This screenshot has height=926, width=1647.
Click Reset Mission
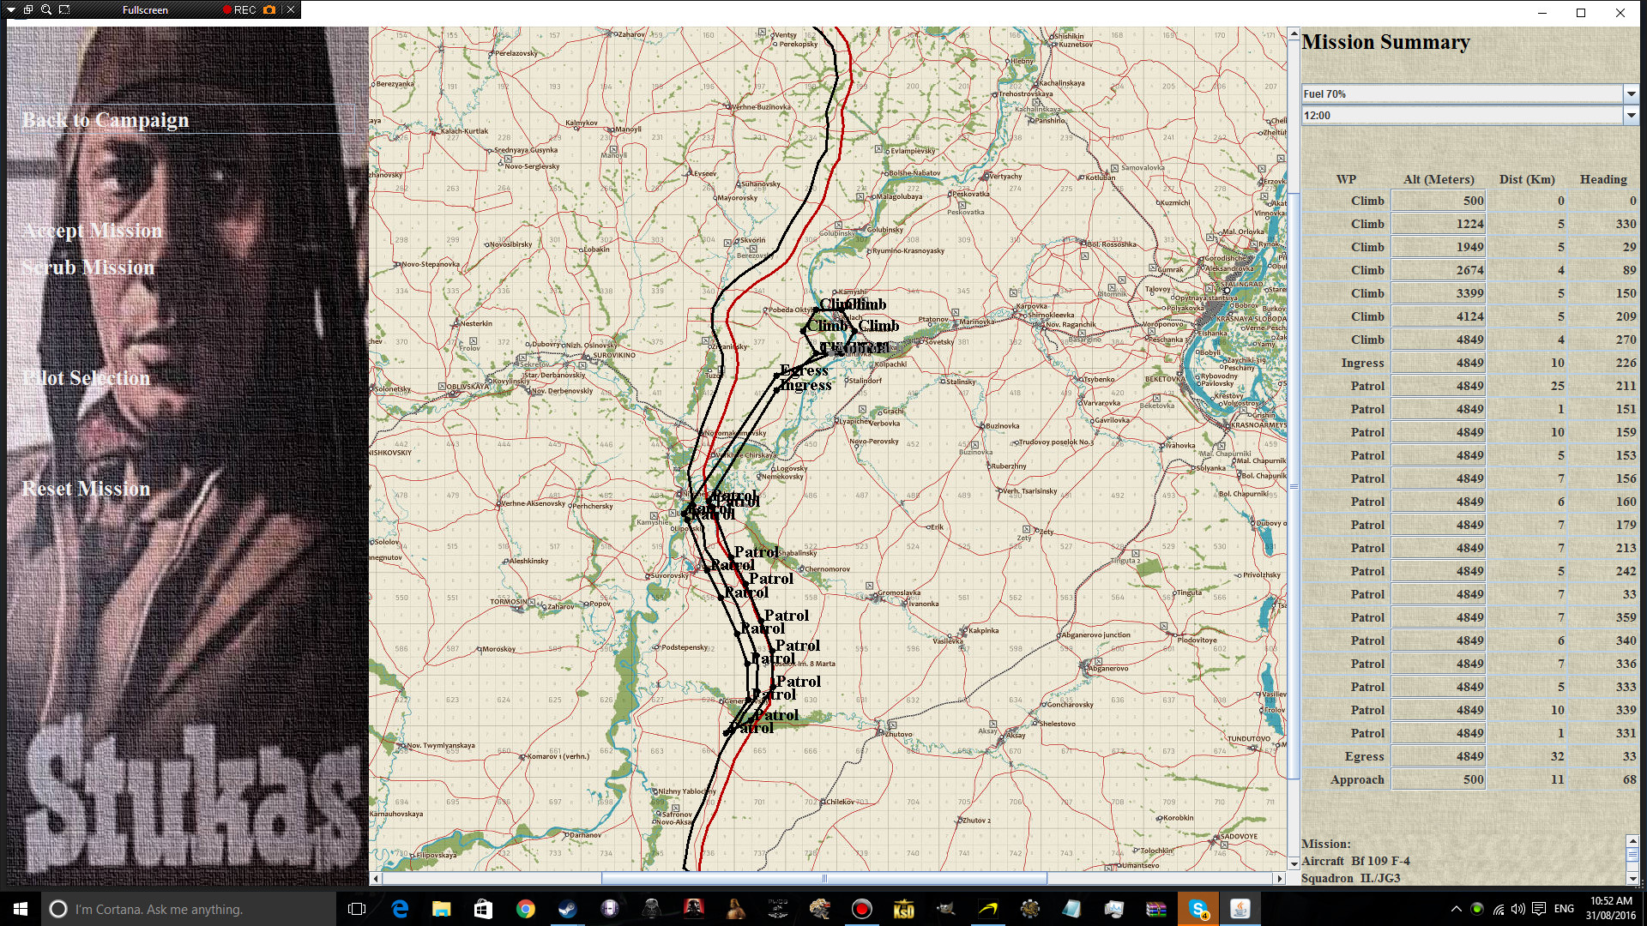[x=86, y=489]
